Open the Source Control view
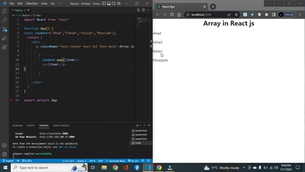Screen dimensions: 305x172 click(x=4, y=29)
